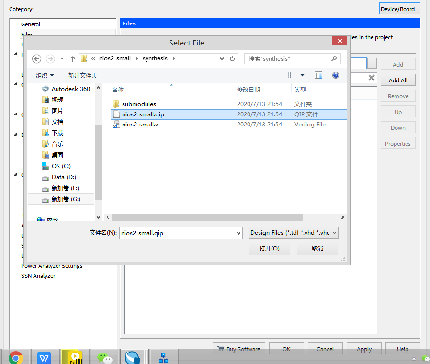The height and width of the screenshot is (364, 430).
Task: Click the Settings OK button
Action: coord(286,349)
